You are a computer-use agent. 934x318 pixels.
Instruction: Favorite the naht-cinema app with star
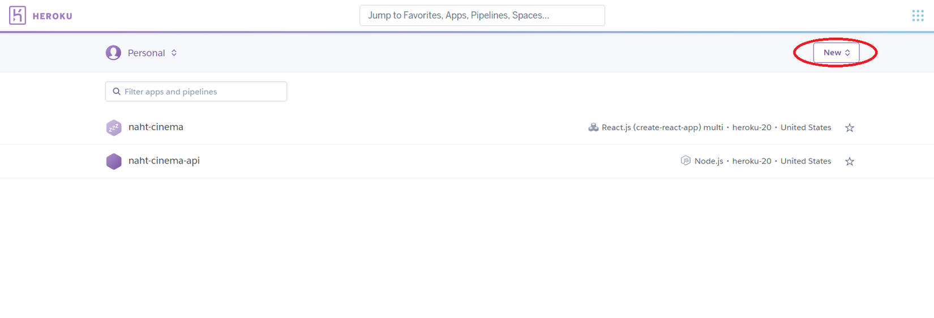[850, 128]
